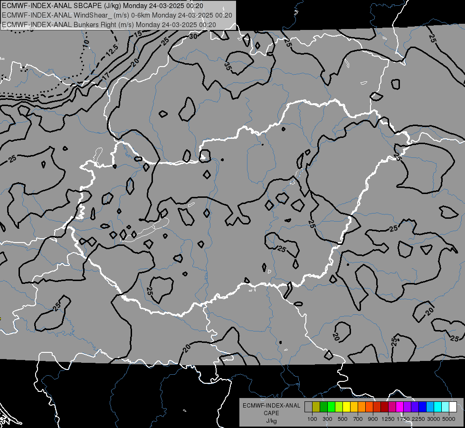Viewport: 465px width, 428px height.
Task: Click the 30 contour label
Action: point(193,37)
